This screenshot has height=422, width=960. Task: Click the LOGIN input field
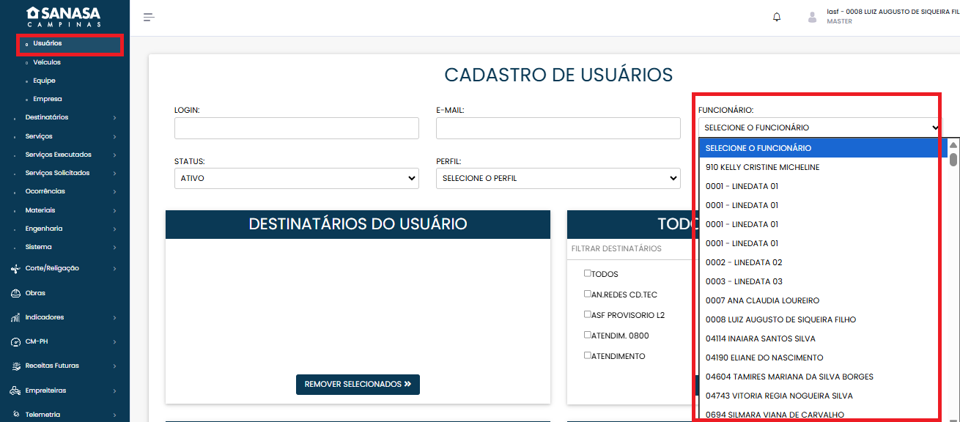click(296, 128)
